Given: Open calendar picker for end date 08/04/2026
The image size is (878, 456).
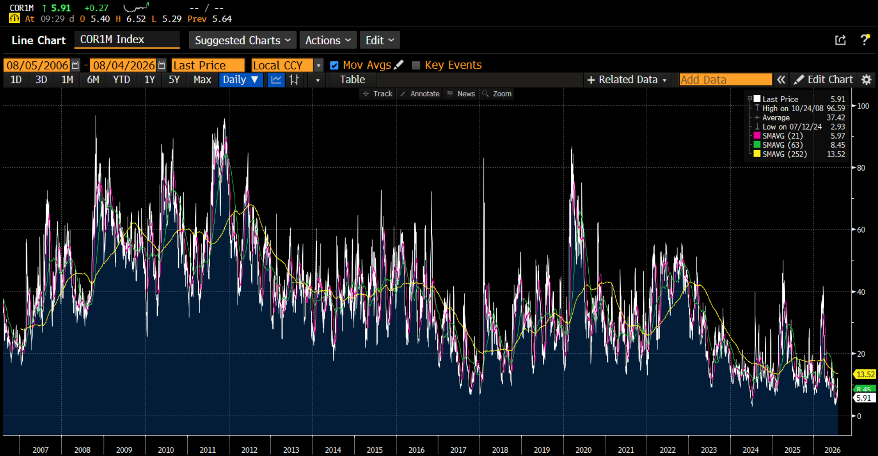Looking at the screenshot, I should click(162, 65).
